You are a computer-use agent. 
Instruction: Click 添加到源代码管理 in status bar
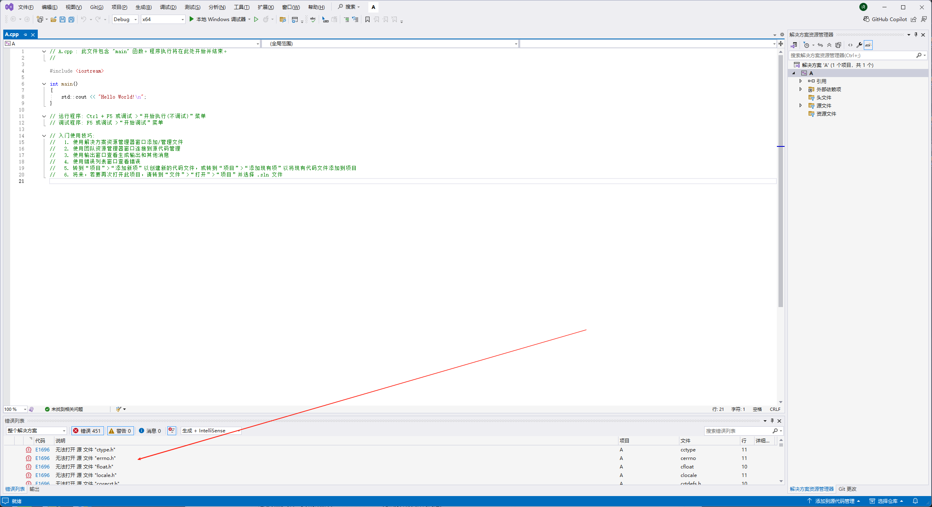point(834,501)
